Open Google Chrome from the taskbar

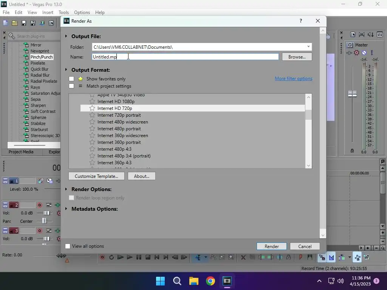point(210,281)
